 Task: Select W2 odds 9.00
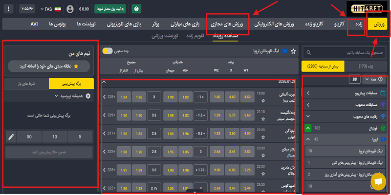coord(217,170)
